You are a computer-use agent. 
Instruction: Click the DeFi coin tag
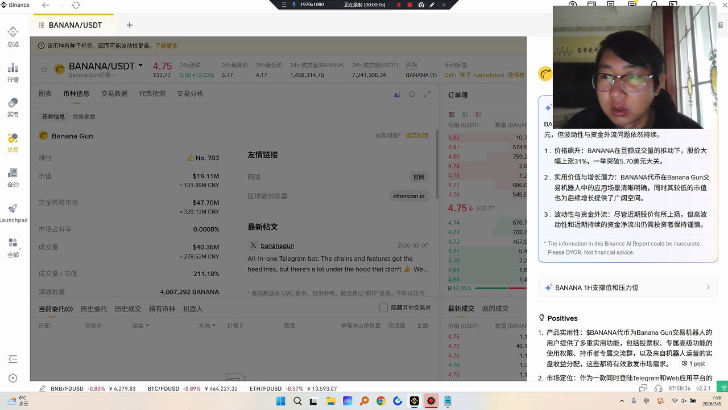pyautogui.click(x=450, y=75)
